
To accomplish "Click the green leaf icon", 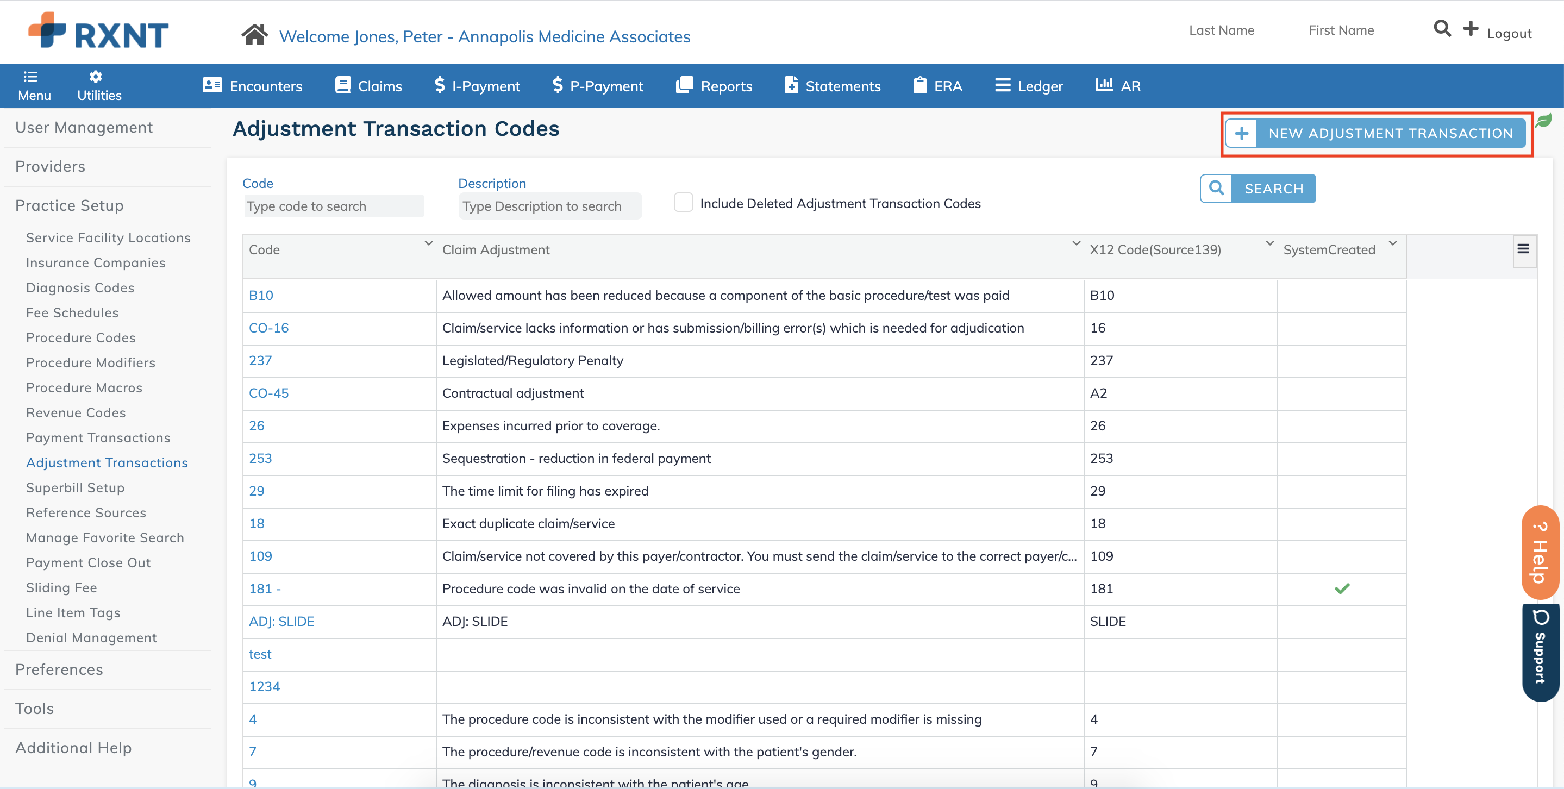I will [x=1543, y=120].
